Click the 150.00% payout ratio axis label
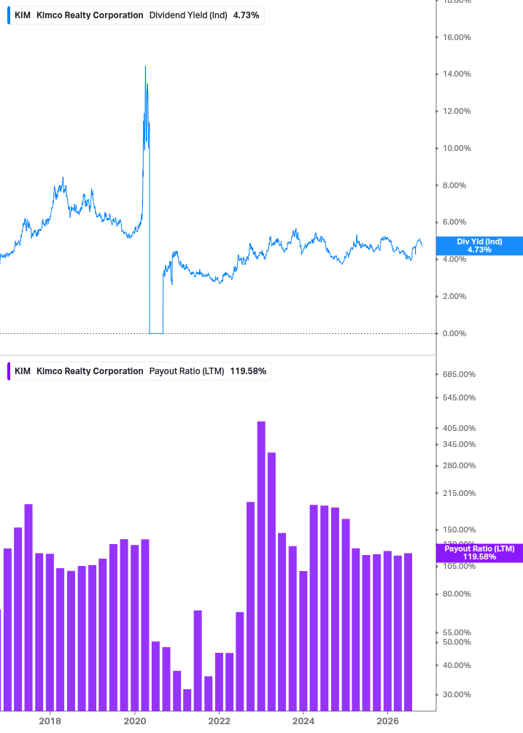523x733 pixels. click(x=459, y=530)
